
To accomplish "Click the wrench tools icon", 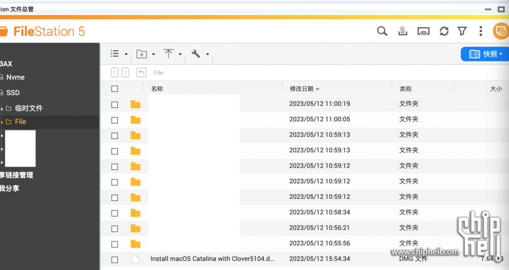I will [195, 53].
